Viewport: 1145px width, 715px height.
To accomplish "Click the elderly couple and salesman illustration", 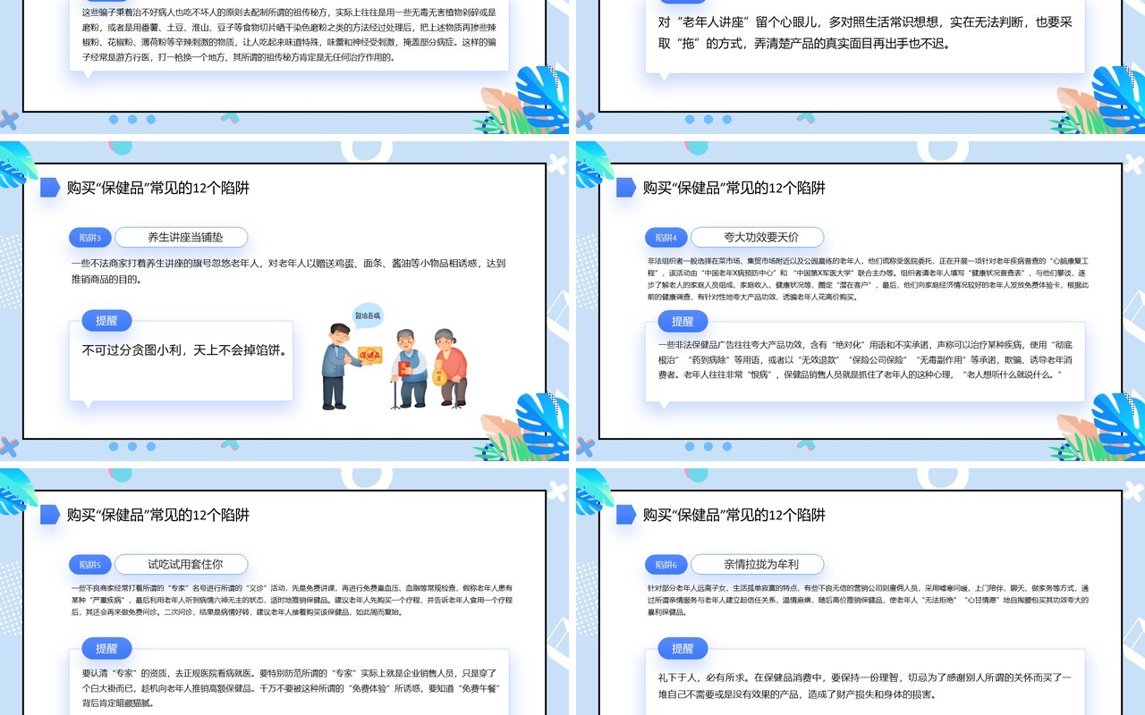I will pos(395,358).
